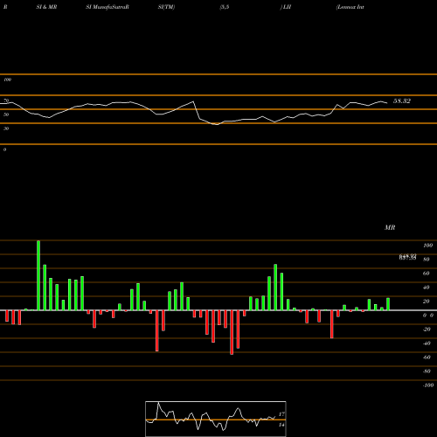Click the 50 label on RSI axis
This screenshot has height=437, width=437.
[x=6, y=114]
